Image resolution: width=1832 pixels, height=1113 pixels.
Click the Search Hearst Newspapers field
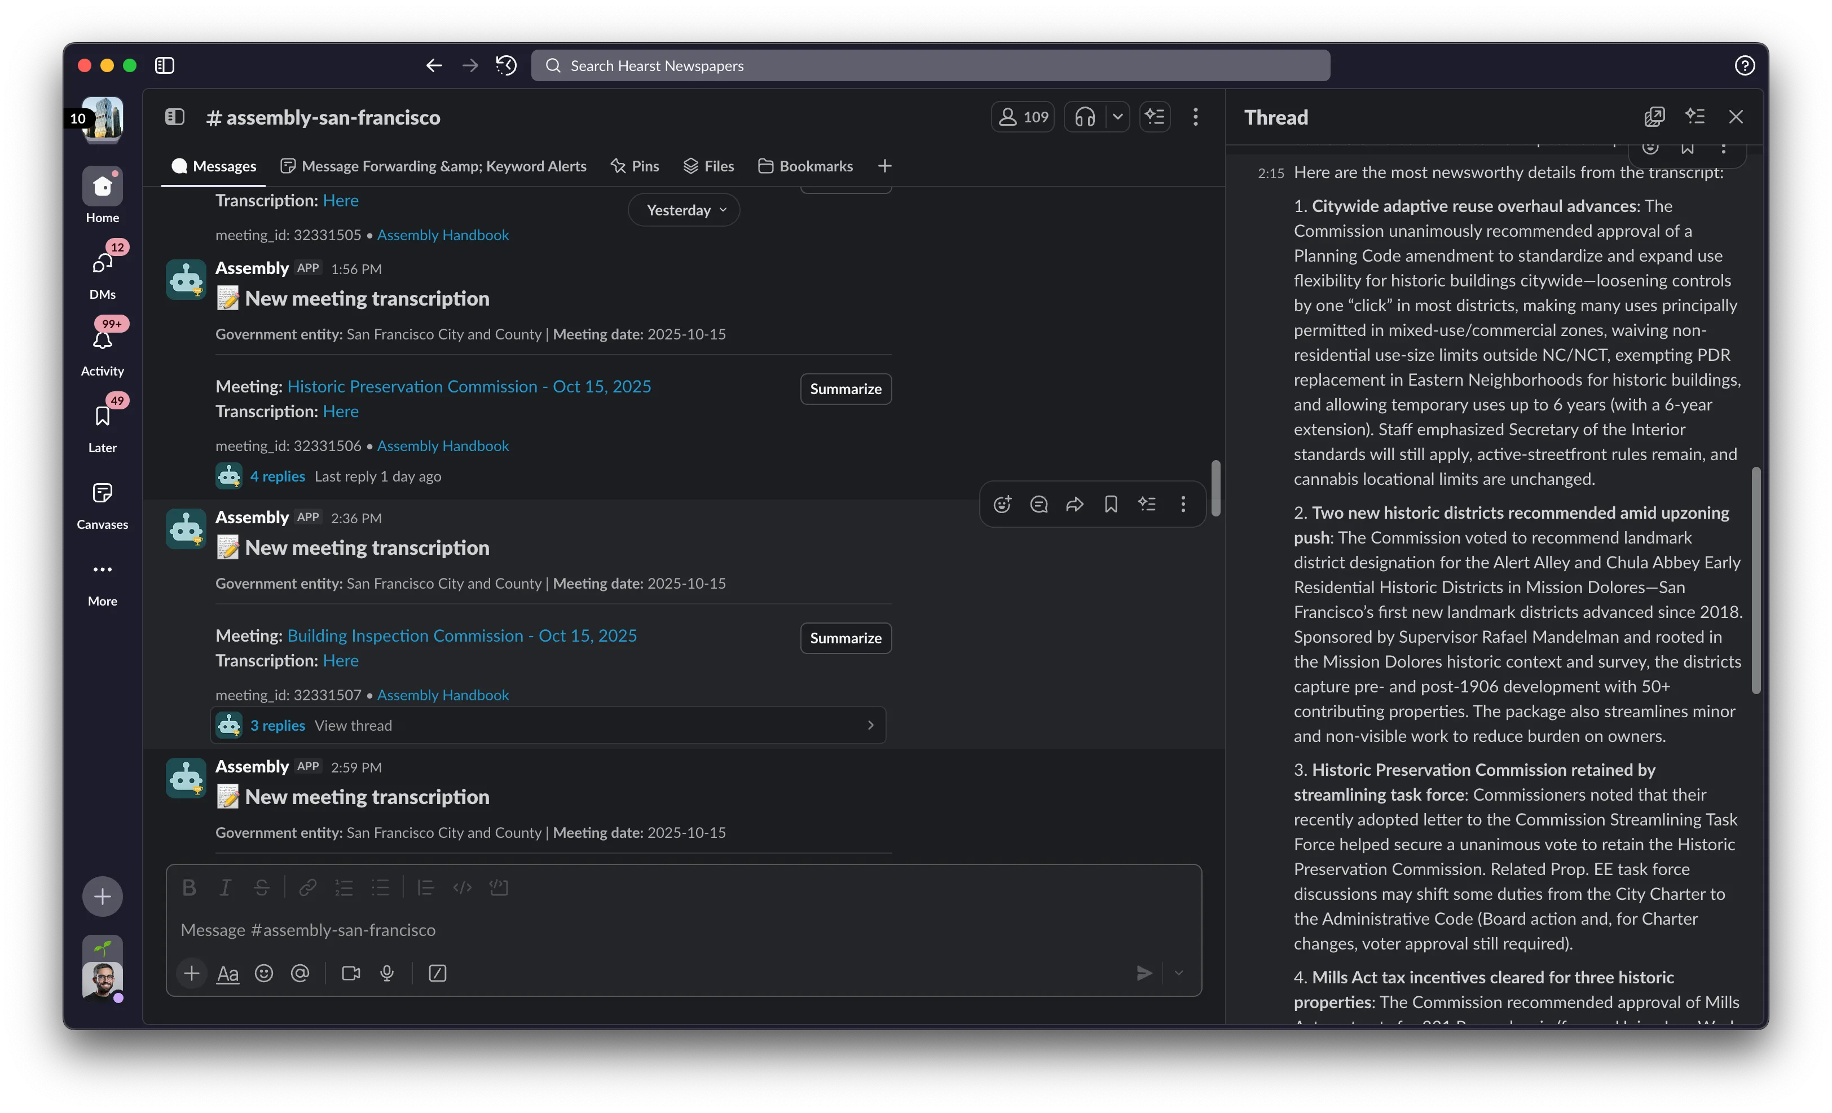(x=930, y=65)
